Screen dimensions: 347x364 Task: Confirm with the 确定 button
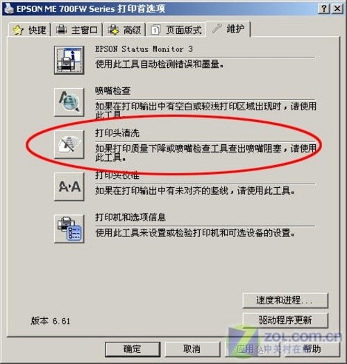(x=133, y=349)
